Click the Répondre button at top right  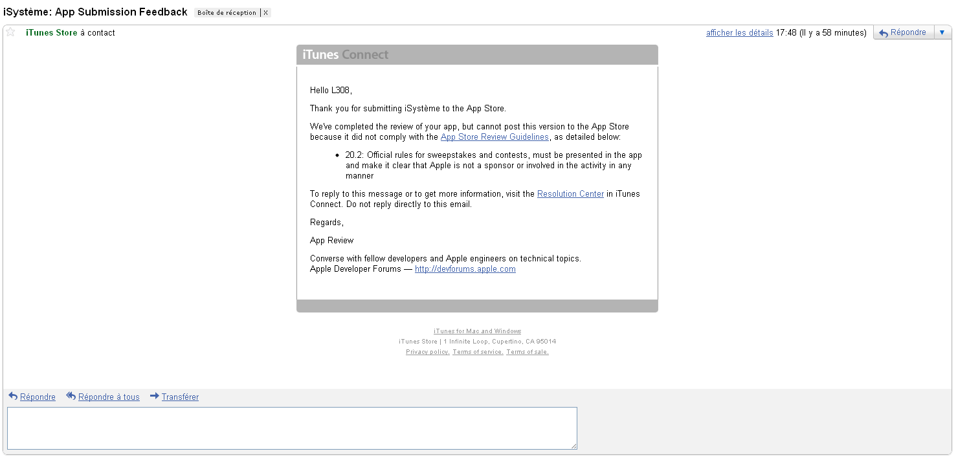click(x=903, y=32)
